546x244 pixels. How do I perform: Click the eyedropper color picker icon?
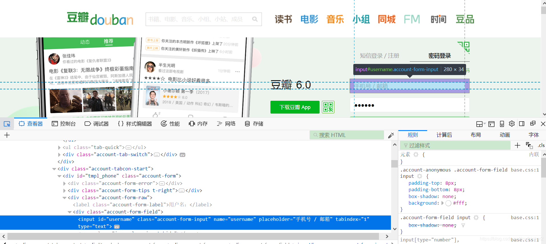point(391,135)
